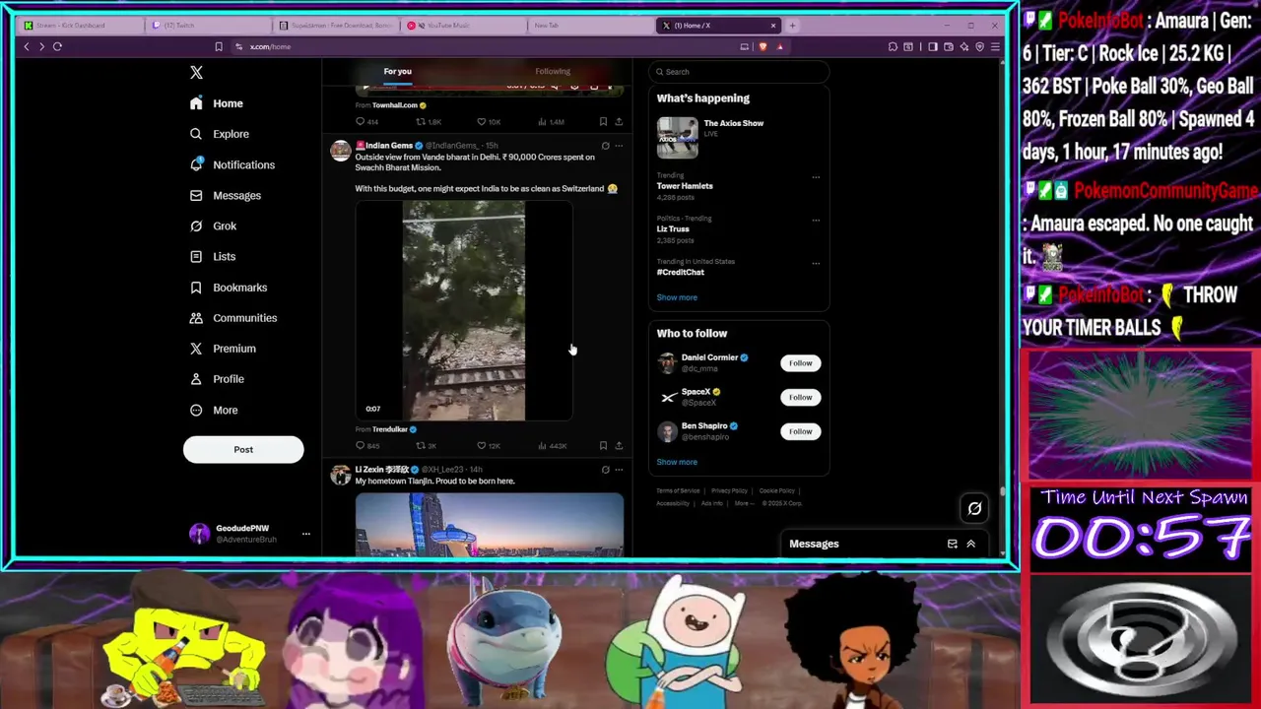Click the Post button in sidebar
The image size is (1261, 709).
click(243, 449)
